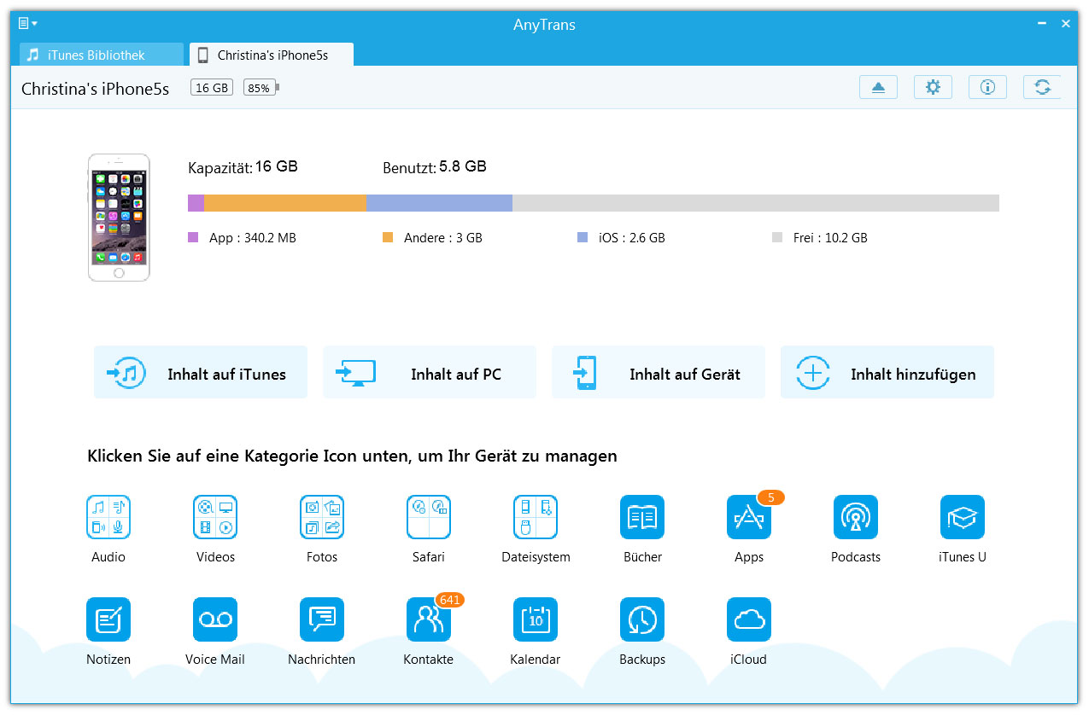
Task: Click the Inhalt auf iTunes button
Action: click(x=201, y=372)
